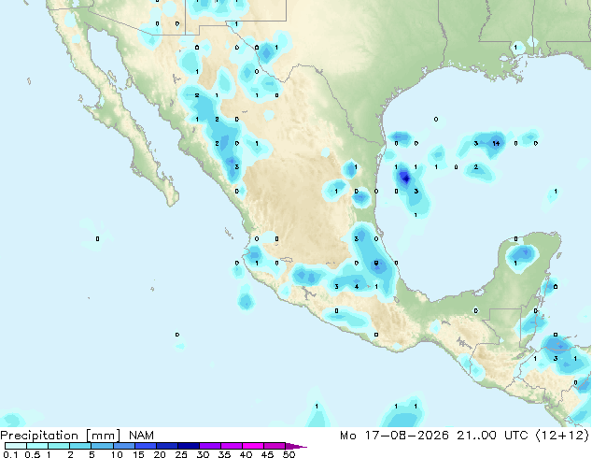
Task: Select the magenta swatch between 45 and 50
Action: pos(275,446)
